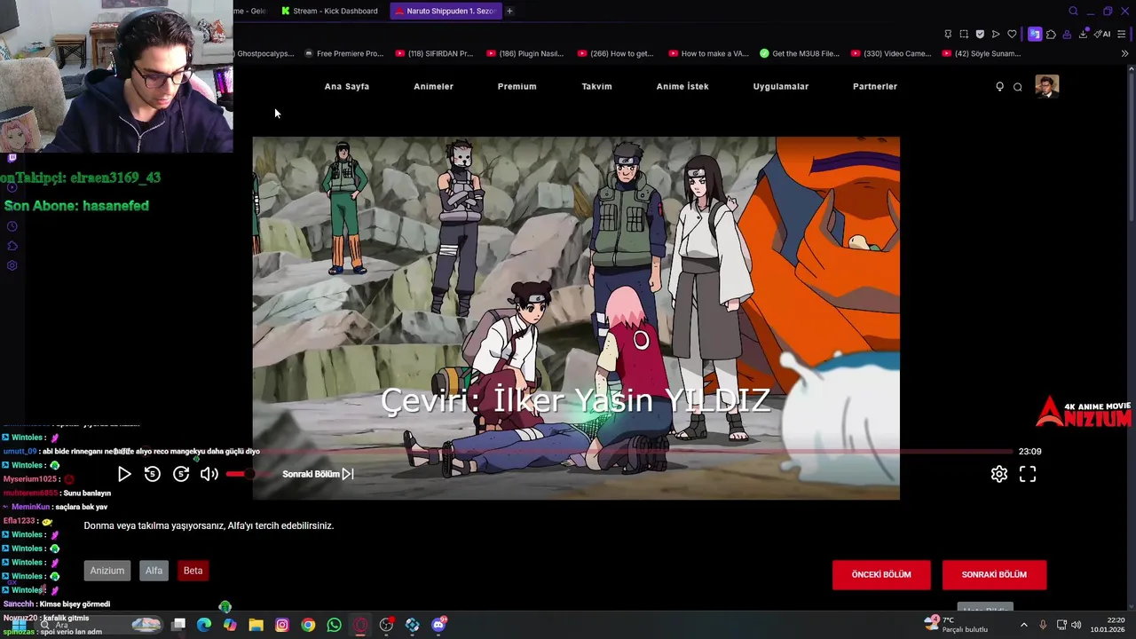Open Anime İstek page
This screenshot has height=639, width=1136.
click(x=682, y=86)
